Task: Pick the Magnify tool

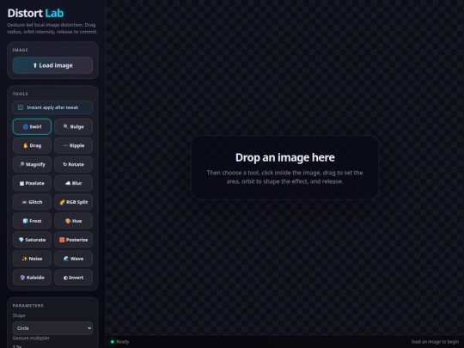Action: 32,164
